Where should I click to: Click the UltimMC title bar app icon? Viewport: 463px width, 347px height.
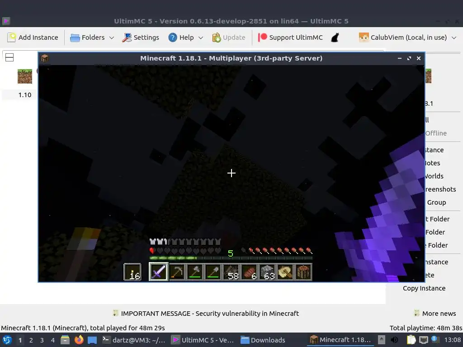point(6,21)
